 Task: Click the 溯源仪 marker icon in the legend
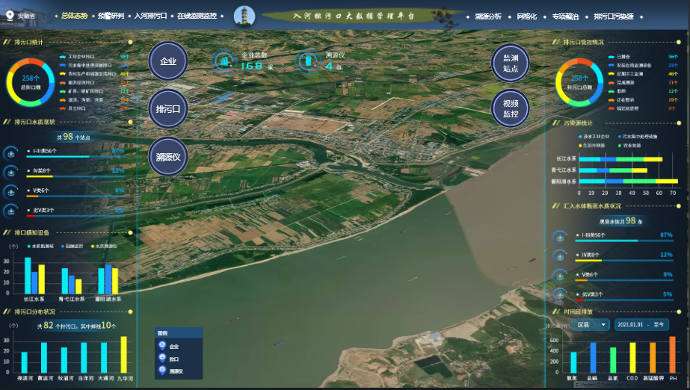pyautogui.click(x=162, y=371)
